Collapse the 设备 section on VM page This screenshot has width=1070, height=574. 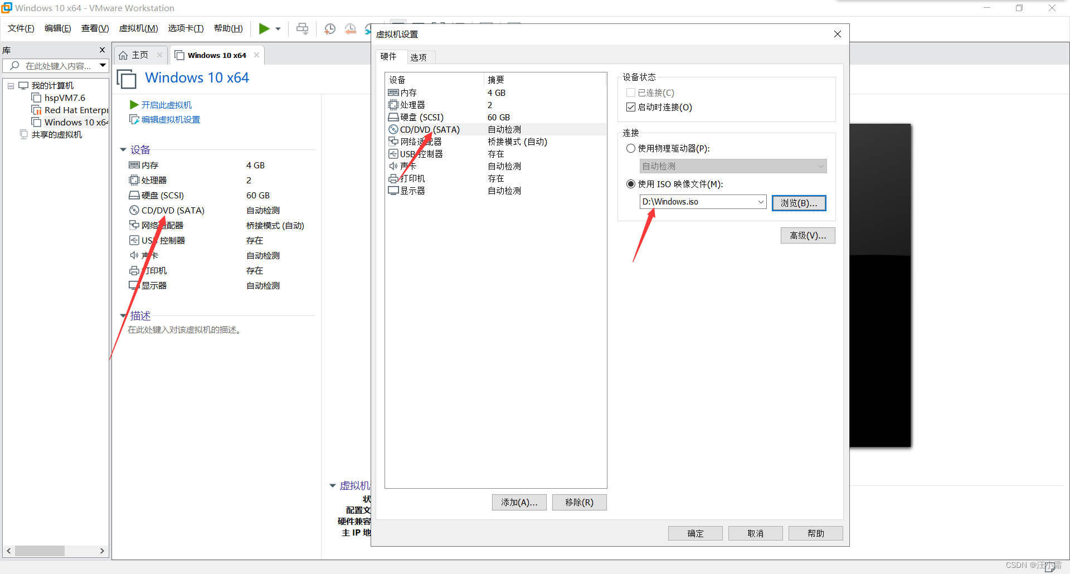(x=123, y=150)
